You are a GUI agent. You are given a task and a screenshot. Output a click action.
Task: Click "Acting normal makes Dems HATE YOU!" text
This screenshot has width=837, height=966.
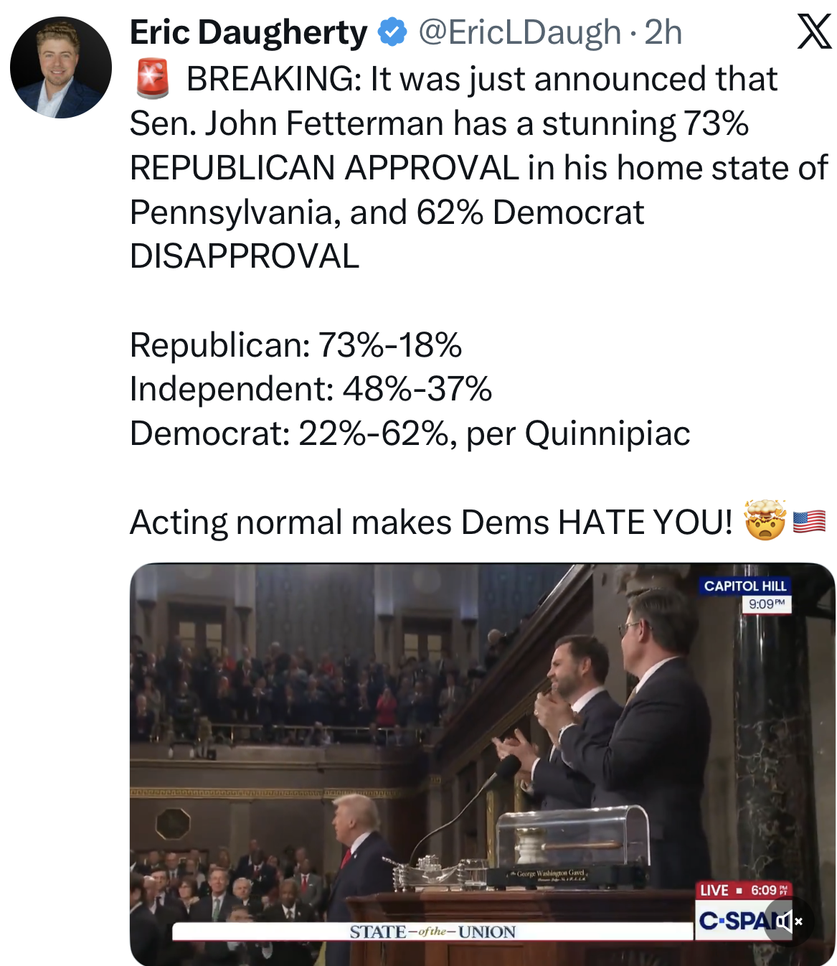pos(430,522)
